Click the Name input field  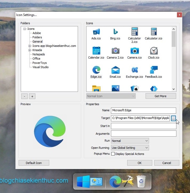143,110
